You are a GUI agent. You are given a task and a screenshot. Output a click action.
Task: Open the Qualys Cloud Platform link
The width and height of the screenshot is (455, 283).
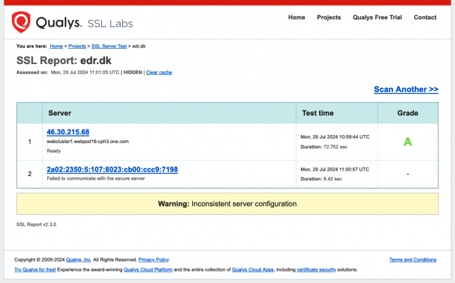click(x=148, y=270)
